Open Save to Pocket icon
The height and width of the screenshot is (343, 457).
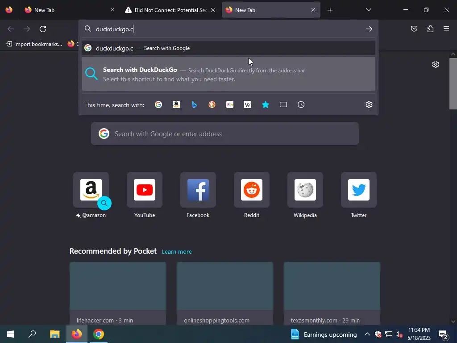pyautogui.click(x=414, y=29)
